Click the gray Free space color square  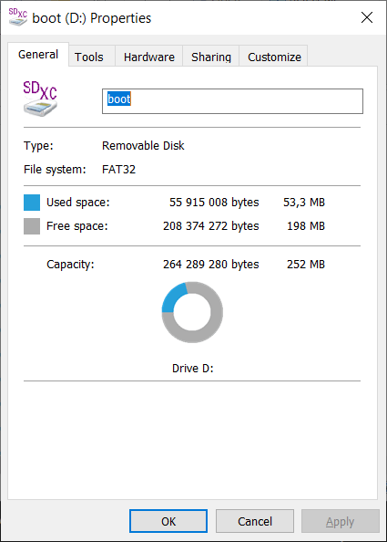click(x=32, y=226)
